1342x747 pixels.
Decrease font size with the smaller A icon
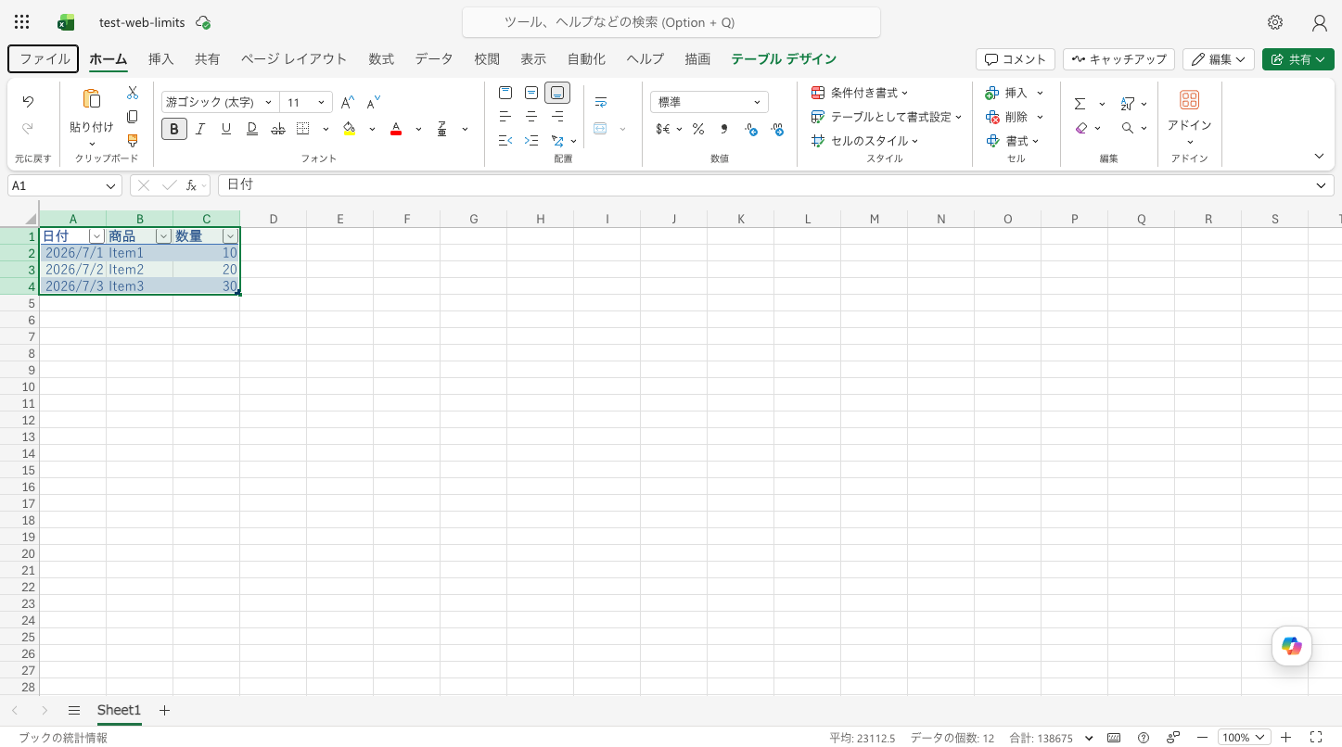(373, 102)
